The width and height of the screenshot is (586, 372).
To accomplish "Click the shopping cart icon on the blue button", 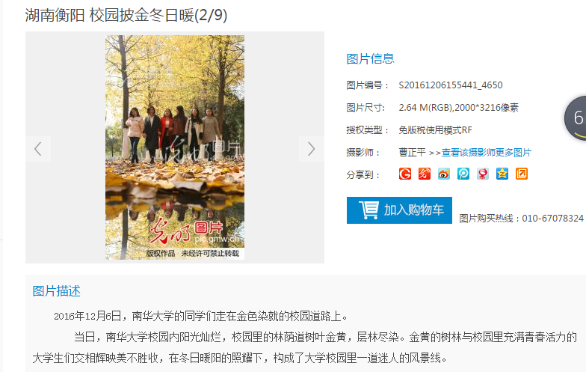I will (369, 210).
